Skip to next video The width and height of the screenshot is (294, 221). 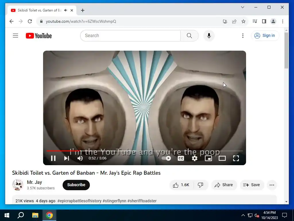coord(67,158)
